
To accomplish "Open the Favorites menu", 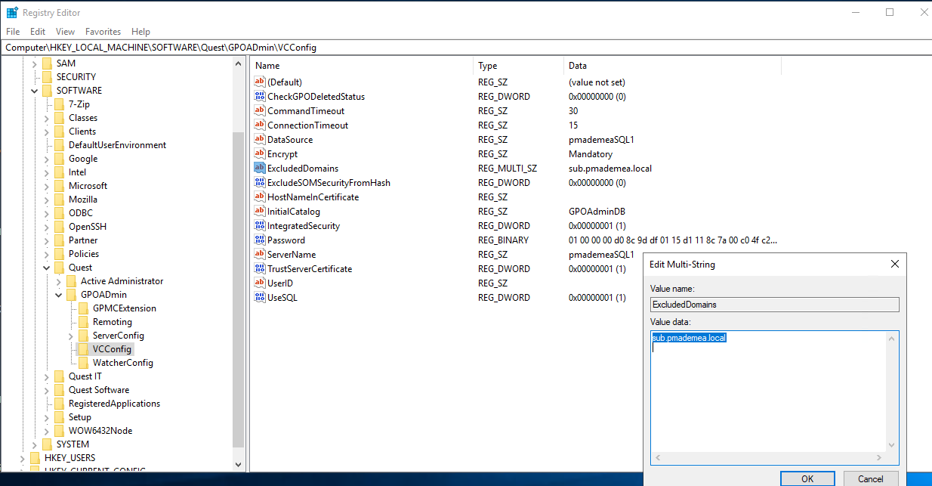I will [x=103, y=32].
